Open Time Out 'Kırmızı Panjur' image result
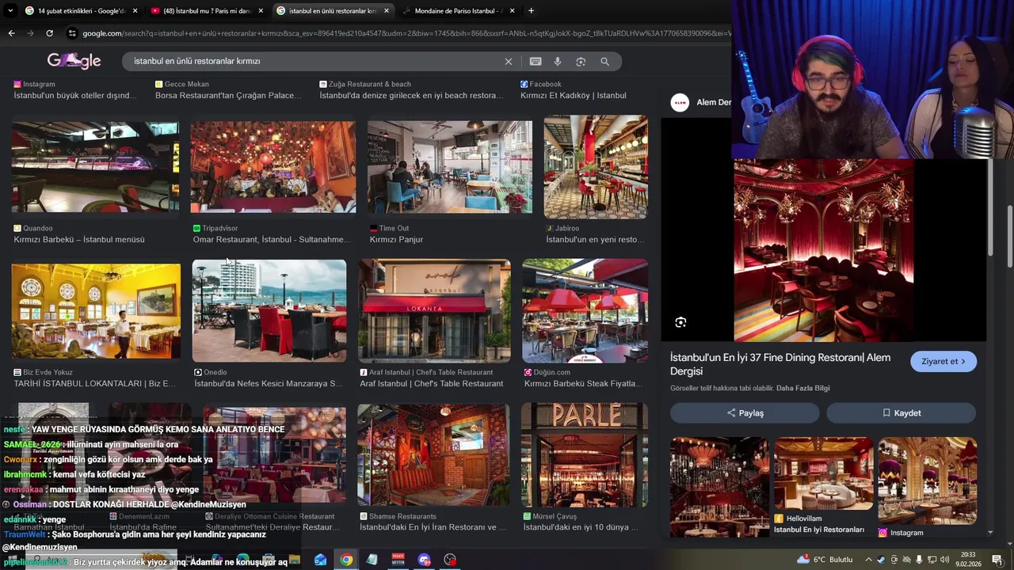This screenshot has width=1014, height=570. [450, 167]
